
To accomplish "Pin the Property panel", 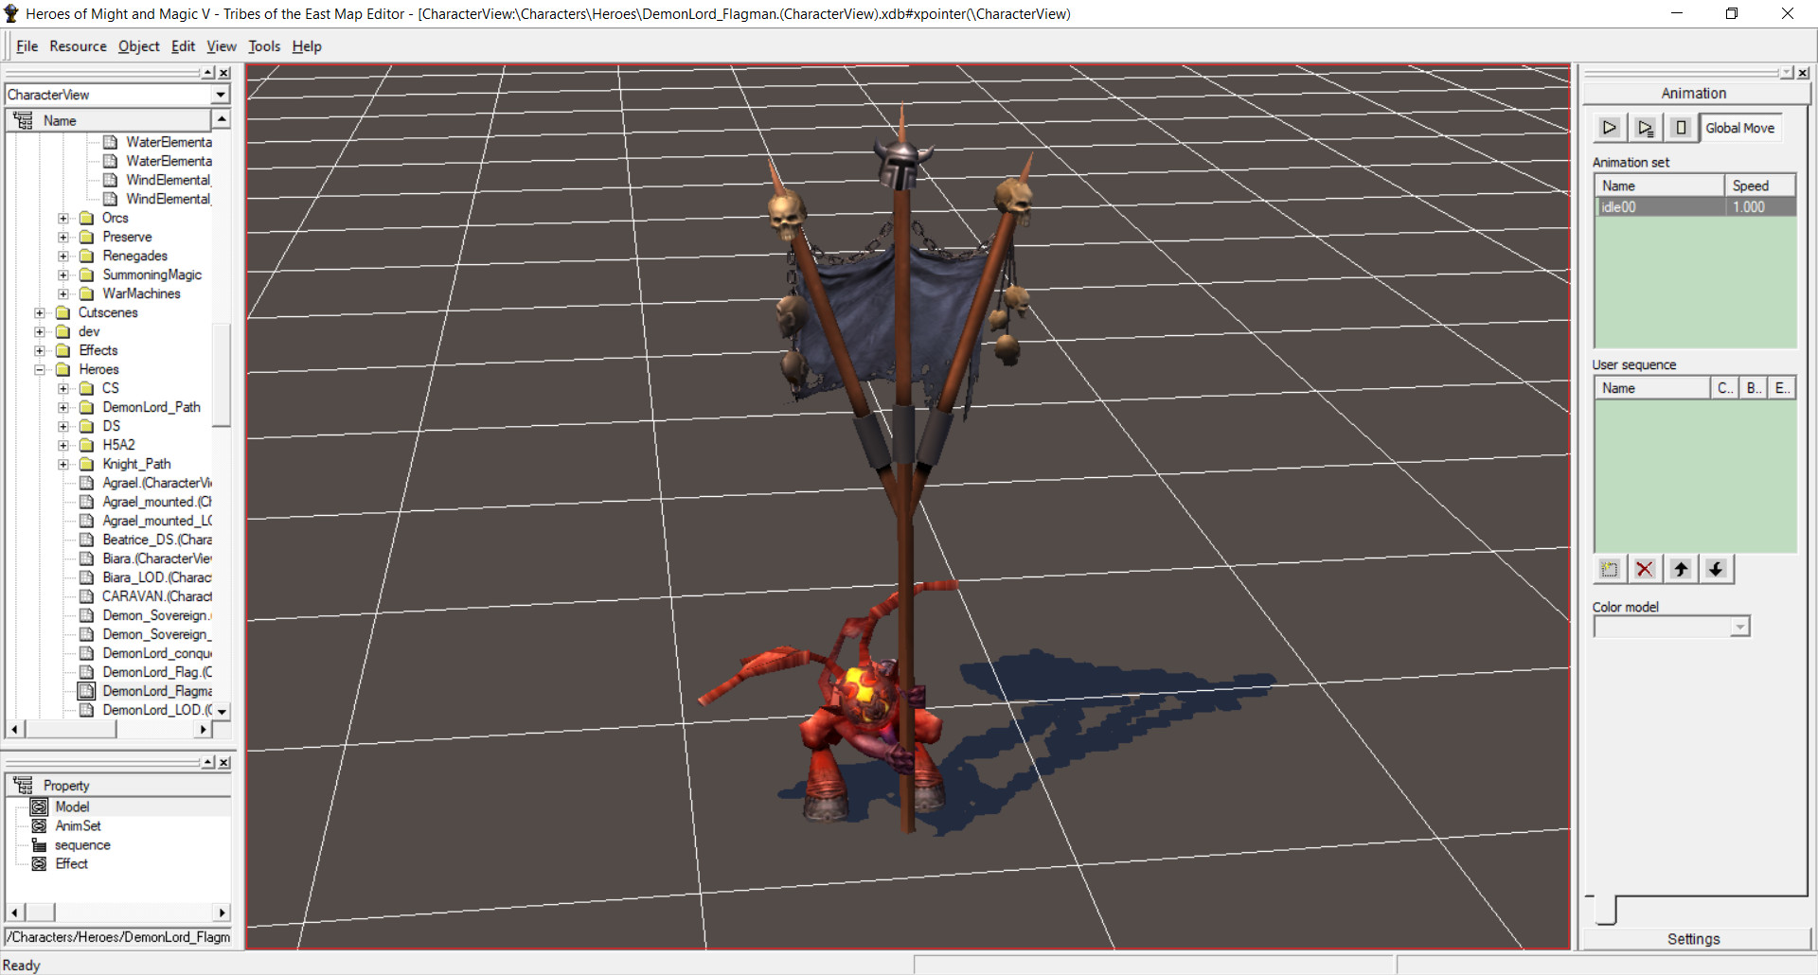I will tap(208, 762).
